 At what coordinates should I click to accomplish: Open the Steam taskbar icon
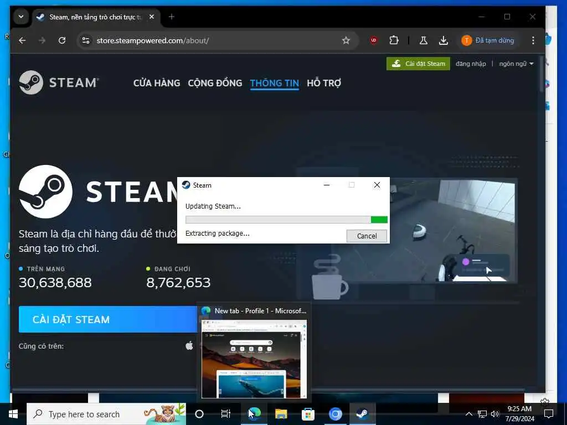[362, 414]
